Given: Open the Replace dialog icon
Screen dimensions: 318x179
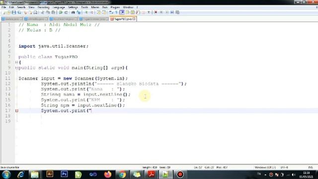Looking at the screenshot, I should 79,12.
